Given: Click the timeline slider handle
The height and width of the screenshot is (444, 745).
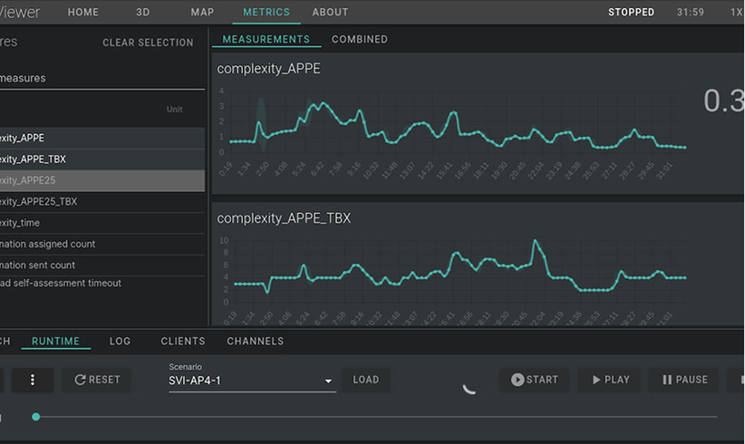Looking at the screenshot, I should point(35,417).
